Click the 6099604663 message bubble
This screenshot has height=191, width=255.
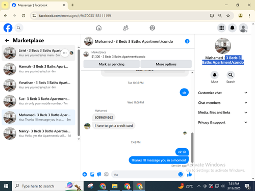[x=104, y=117]
